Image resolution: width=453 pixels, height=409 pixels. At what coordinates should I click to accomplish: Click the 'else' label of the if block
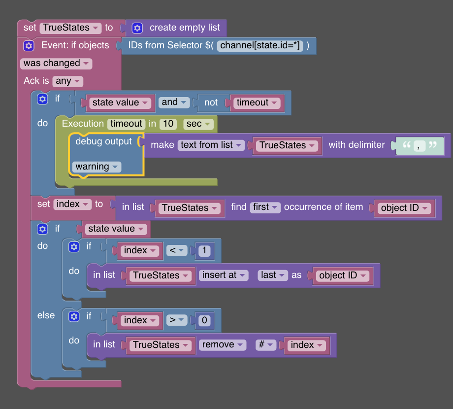pyautogui.click(x=46, y=315)
